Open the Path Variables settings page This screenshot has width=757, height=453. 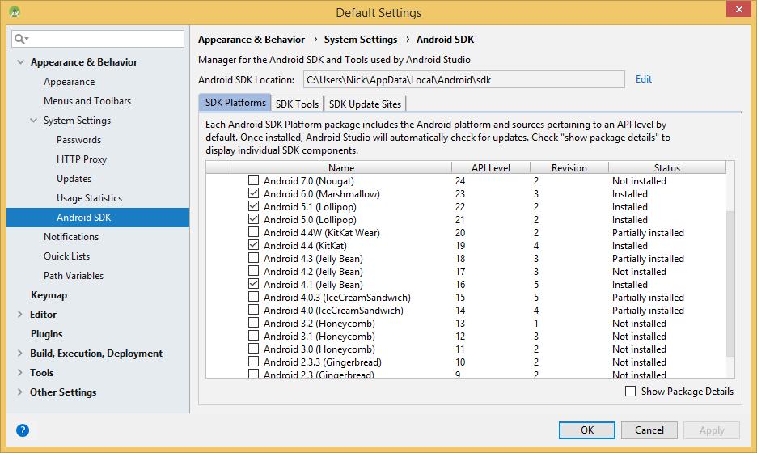click(74, 275)
